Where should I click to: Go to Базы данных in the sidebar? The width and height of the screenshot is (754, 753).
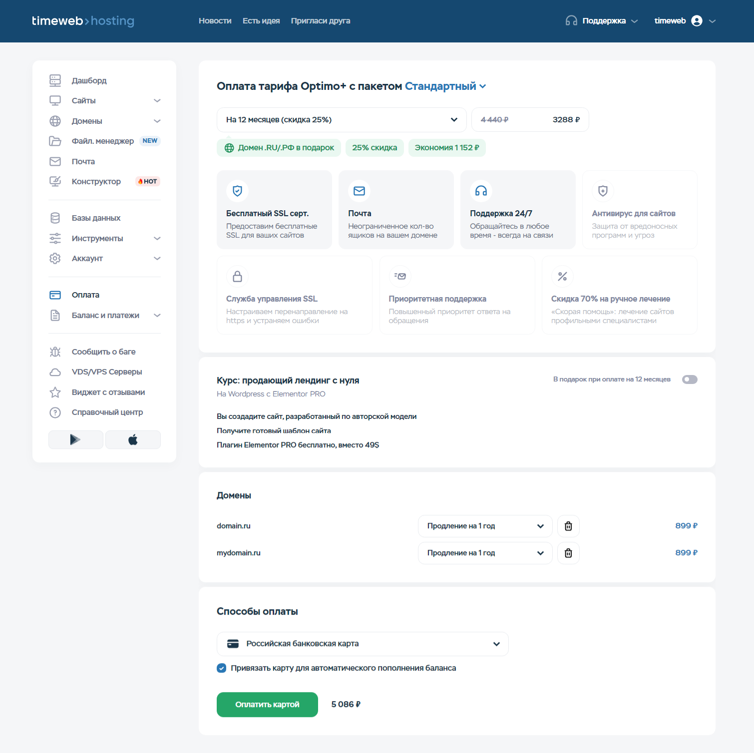[x=96, y=218]
